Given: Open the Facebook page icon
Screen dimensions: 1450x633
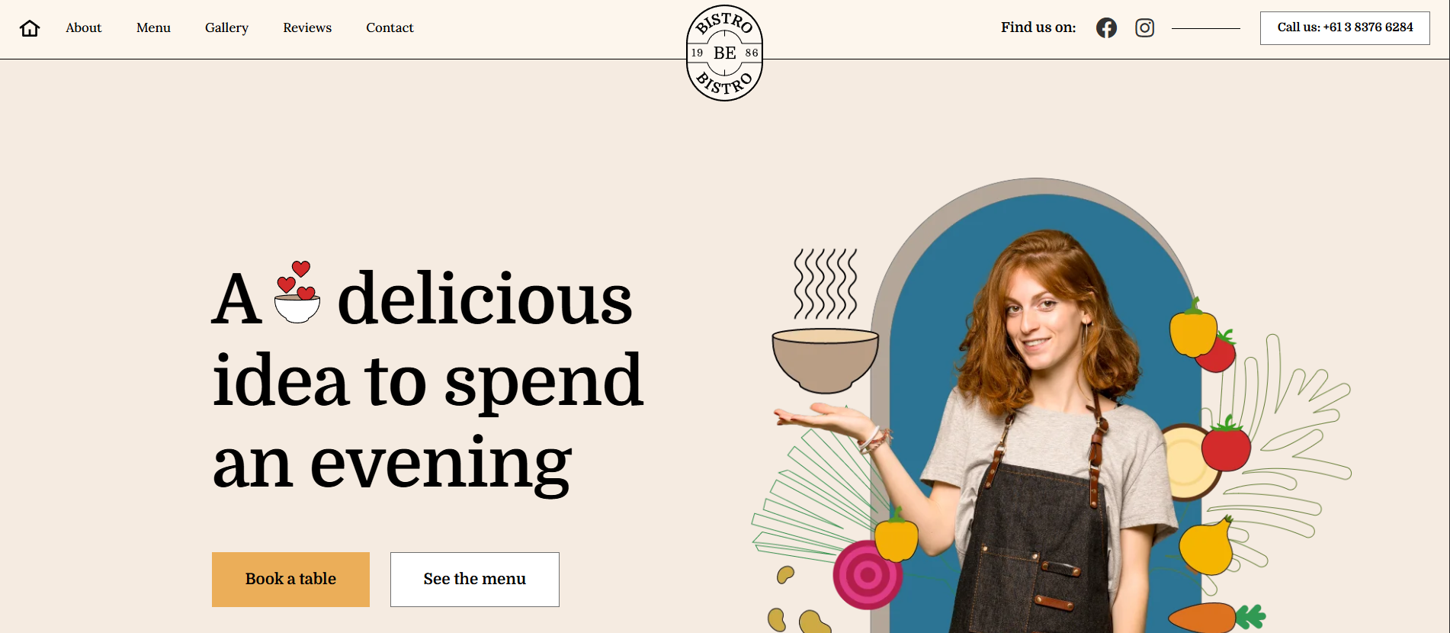Looking at the screenshot, I should [1106, 28].
